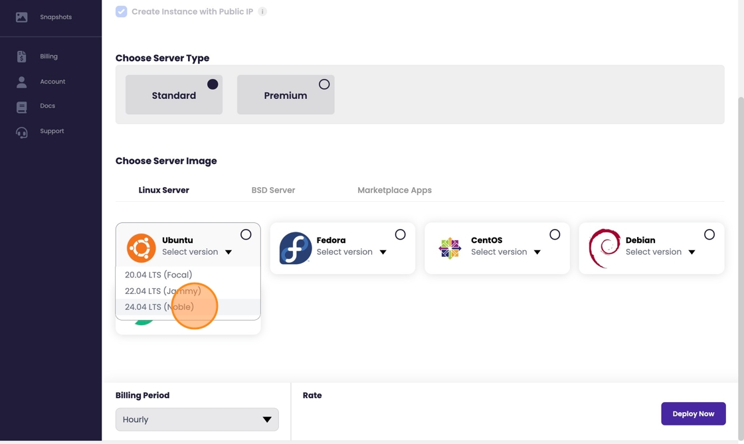Viewport: 744px width, 444px height.
Task: Open the Account person icon
Action: coord(22,82)
